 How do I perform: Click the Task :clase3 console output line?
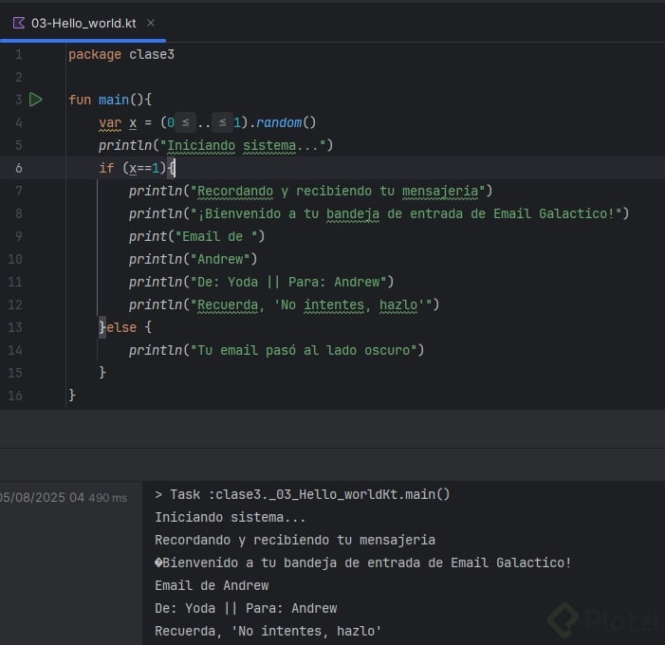click(302, 494)
